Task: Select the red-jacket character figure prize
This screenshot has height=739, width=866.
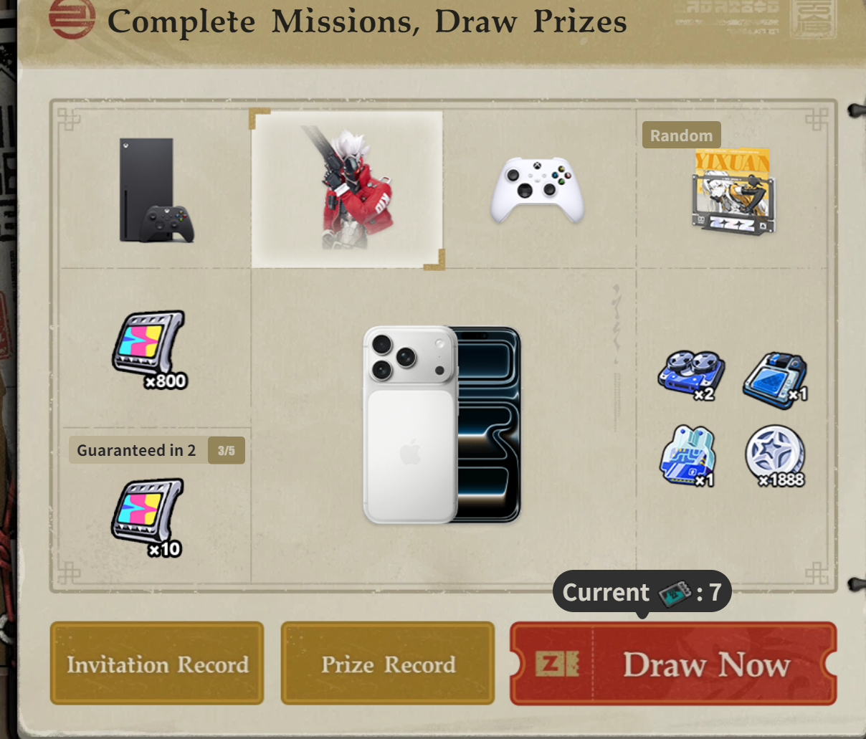Action: click(347, 189)
